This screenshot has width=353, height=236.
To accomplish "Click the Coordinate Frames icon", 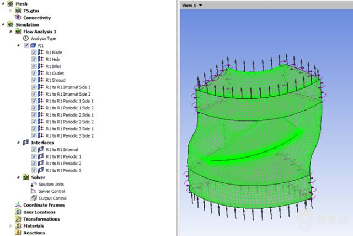I will pyautogui.click(x=18, y=205).
